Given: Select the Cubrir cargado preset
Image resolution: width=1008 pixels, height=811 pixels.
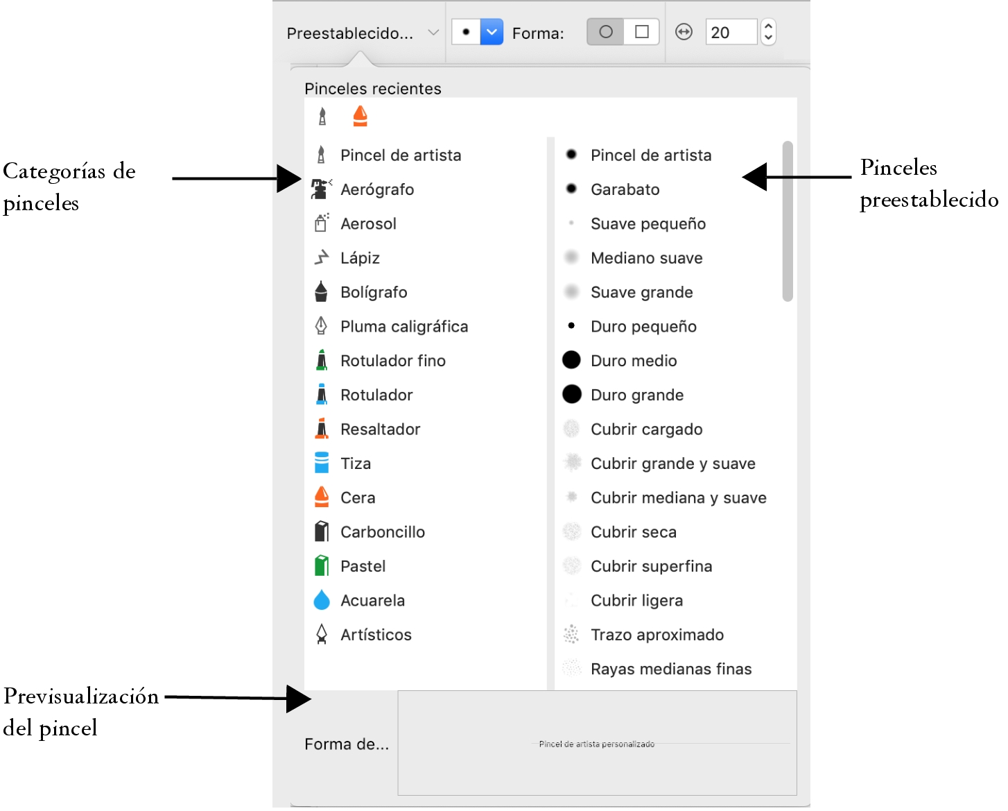Looking at the screenshot, I should pyautogui.click(x=646, y=429).
